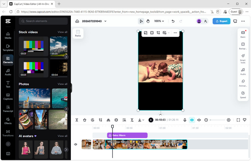Open the Background properties panel
The image size is (251, 161).
click(243, 46)
